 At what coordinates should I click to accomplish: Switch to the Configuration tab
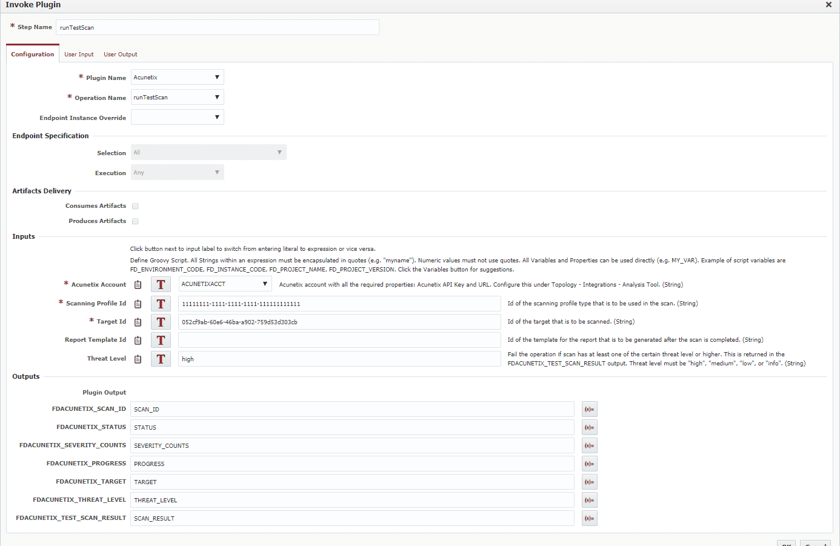(33, 54)
